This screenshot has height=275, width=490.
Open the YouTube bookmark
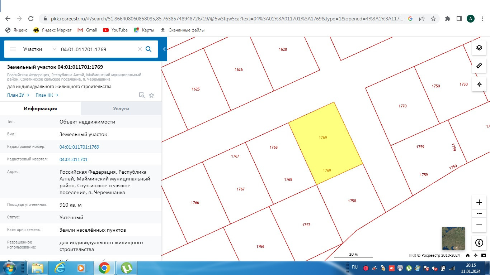115,30
